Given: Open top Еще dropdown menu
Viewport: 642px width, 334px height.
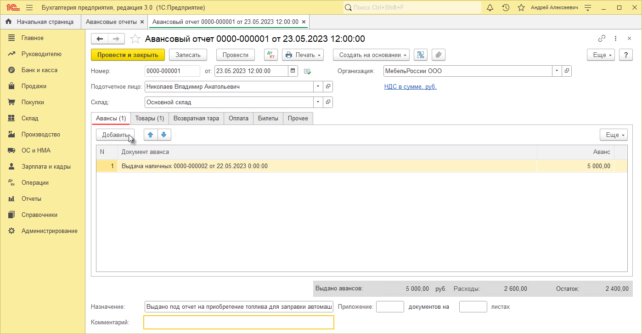Looking at the screenshot, I should [601, 55].
